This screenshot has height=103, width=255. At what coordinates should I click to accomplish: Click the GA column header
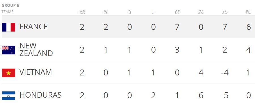[201, 12]
